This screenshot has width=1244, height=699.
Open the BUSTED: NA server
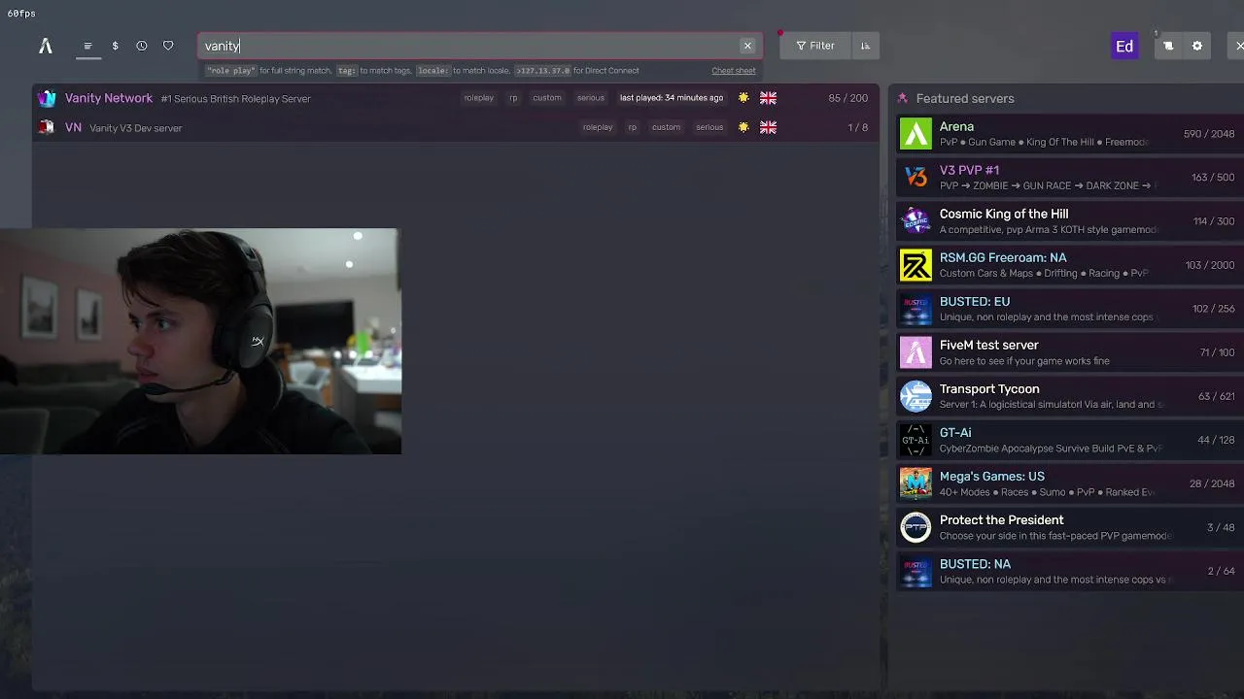coord(1070,571)
